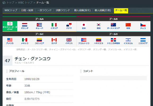Click the トップ breadcrumb link
This screenshot has width=153, height=106.
tap(10, 3)
